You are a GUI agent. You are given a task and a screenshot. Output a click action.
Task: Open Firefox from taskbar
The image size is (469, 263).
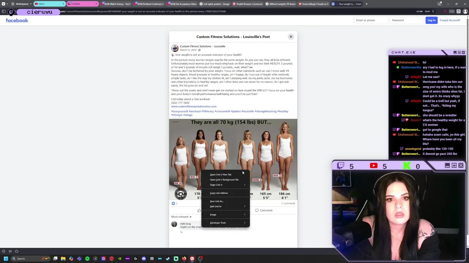tap(184, 259)
